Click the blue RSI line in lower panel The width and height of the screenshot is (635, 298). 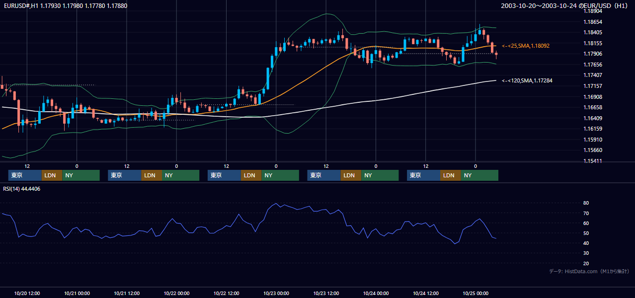click(x=248, y=225)
